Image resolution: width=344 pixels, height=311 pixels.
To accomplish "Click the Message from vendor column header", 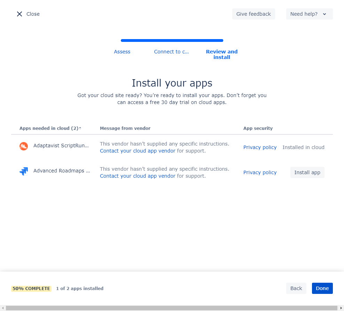I will click(x=125, y=128).
